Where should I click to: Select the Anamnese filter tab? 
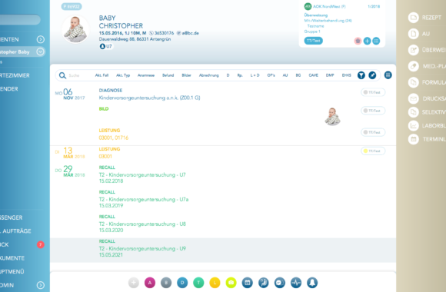tap(146, 75)
